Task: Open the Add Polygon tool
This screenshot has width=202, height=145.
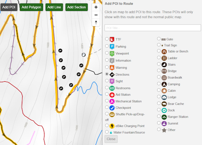Action: pos(32,7)
